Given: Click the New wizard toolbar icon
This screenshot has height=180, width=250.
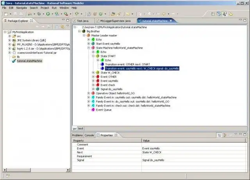Looking at the screenshot, I should point(6,14).
